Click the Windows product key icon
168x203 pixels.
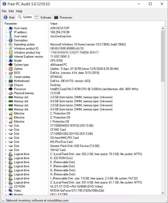coord(11,53)
